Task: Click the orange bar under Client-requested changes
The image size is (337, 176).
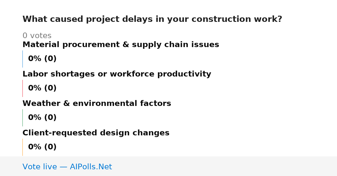Action: 22,147
